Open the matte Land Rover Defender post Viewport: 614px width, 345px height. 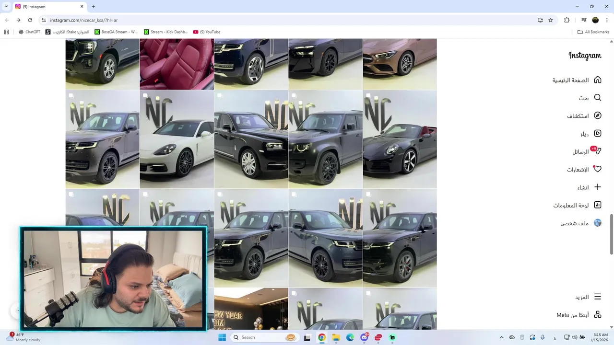click(325, 139)
